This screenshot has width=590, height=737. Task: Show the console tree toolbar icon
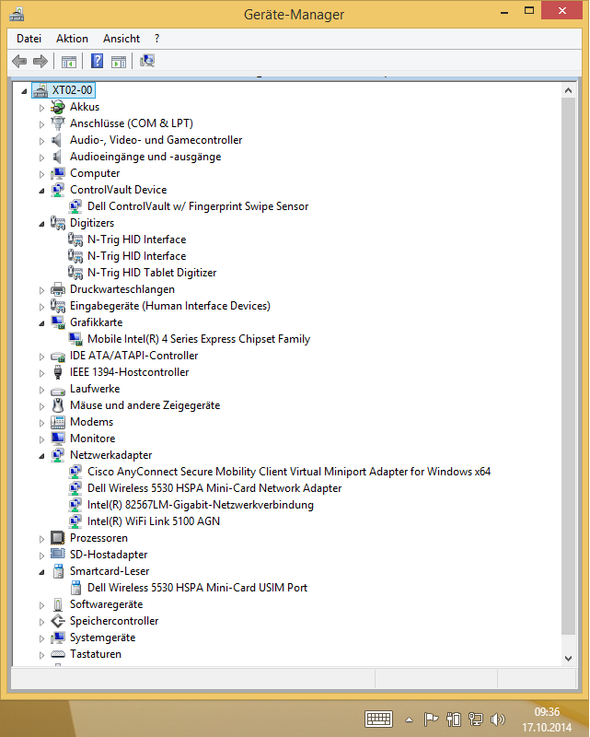coord(69,61)
